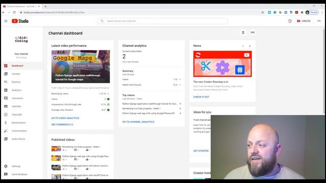Click the Settings gear icon
326x183 pixels.
tap(6, 166)
